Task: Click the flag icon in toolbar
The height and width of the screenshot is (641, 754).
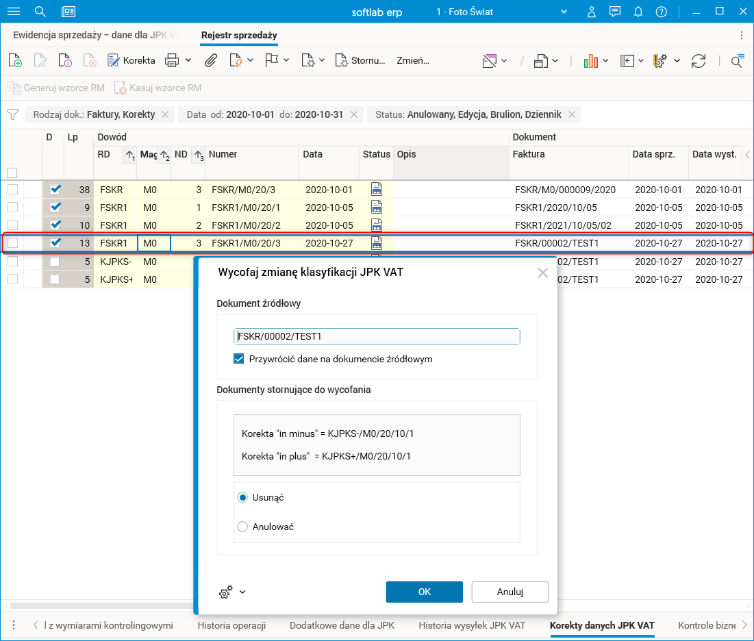Action: 272,60
